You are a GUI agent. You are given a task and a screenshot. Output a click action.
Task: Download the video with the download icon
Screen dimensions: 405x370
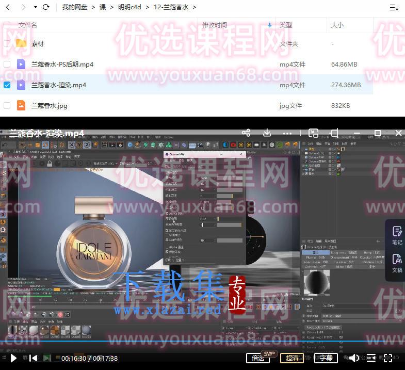click(x=267, y=133)
